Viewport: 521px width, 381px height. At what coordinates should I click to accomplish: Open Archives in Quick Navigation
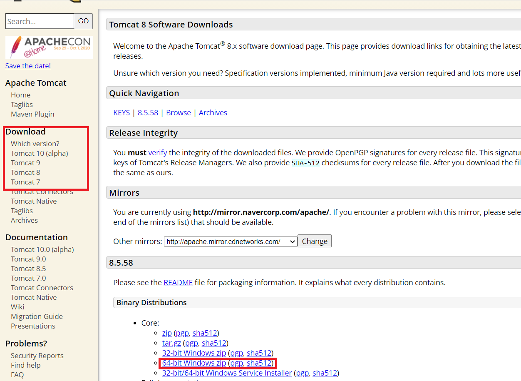[213, 113]
